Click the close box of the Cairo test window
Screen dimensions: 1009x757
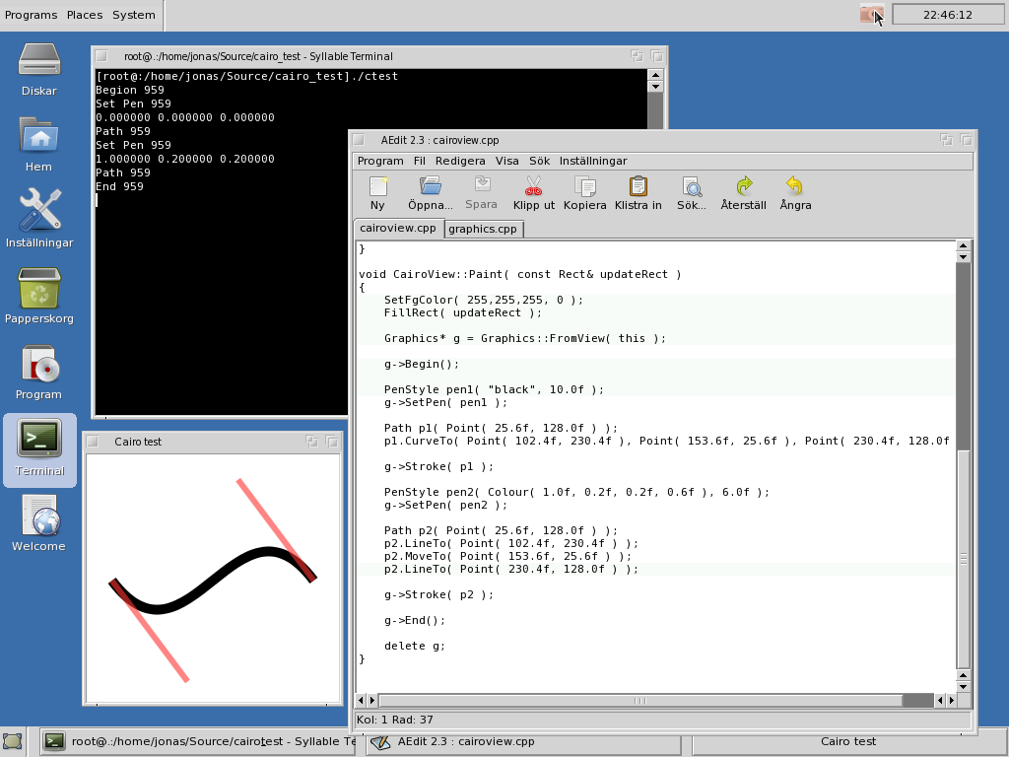[93, 442]
